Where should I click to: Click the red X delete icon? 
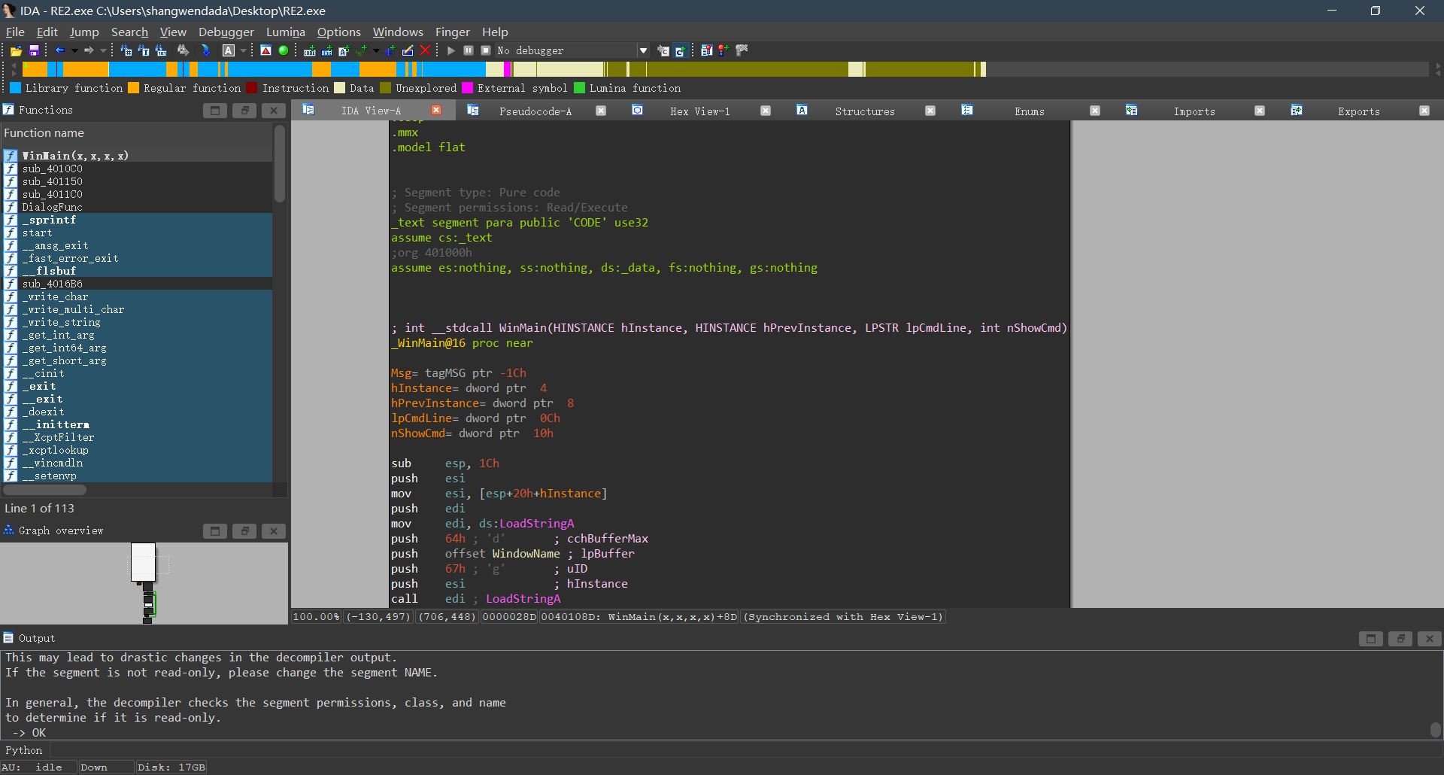pos(425,50)
